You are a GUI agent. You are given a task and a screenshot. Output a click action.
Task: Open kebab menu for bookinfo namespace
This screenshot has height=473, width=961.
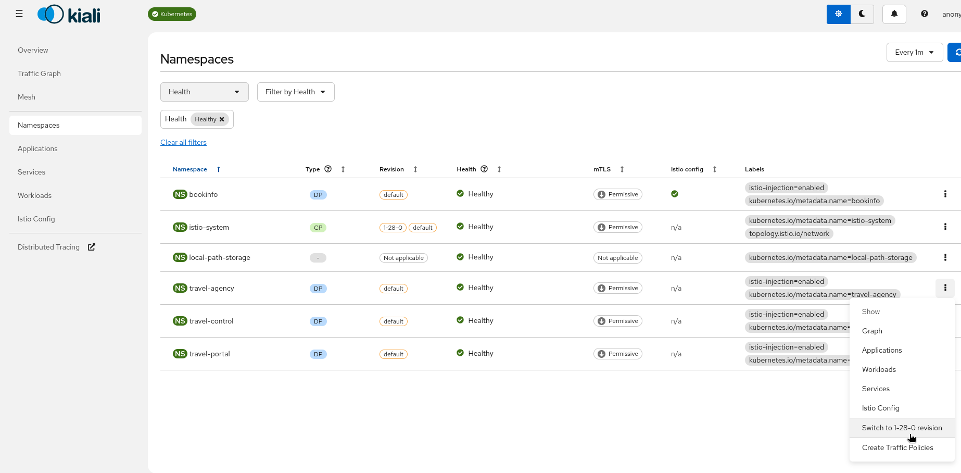tap(945, 194)
